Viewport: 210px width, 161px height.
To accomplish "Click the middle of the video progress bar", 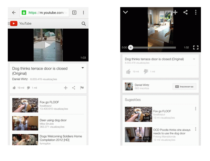I will [153, 48].
